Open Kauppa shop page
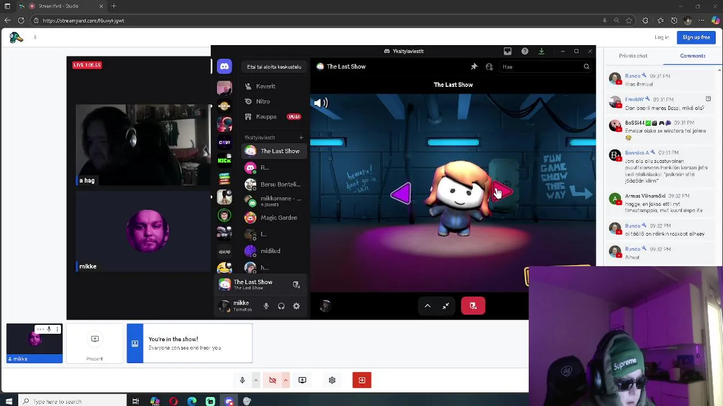723x406 pixels. coord(275,117)
